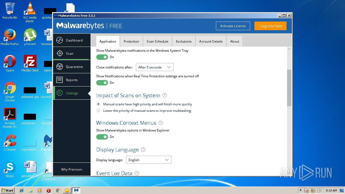Click scrollbar up arrow in settings
The width and height of the screenshot is (345, 194).
coord(289,49)
